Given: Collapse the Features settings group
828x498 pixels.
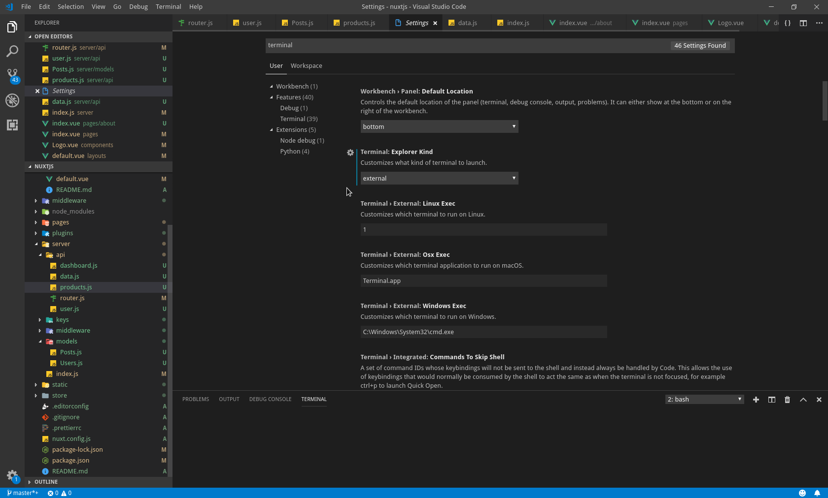Looking at the screenshot, I should coord(271,97).
